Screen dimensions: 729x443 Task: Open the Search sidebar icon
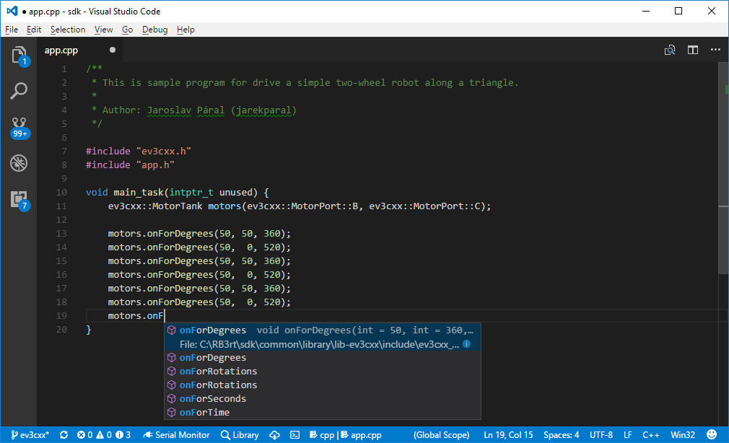coord(19,91)
